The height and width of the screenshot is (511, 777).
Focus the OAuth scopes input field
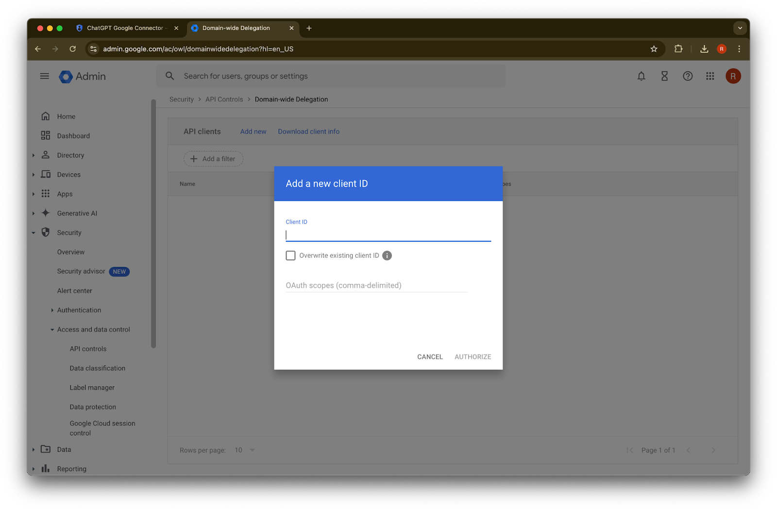377,285
